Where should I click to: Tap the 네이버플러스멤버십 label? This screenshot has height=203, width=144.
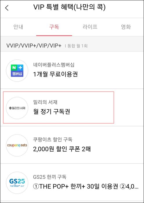[x=54, y=65]
